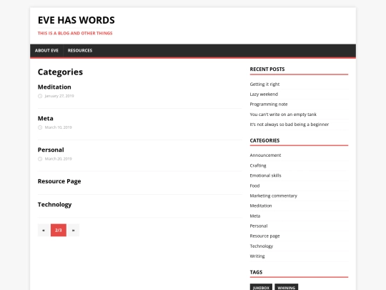Viewport: 386px width, 290px height.
Task: Open post It's not always so bad being a beginner
Action: point(289,125)
